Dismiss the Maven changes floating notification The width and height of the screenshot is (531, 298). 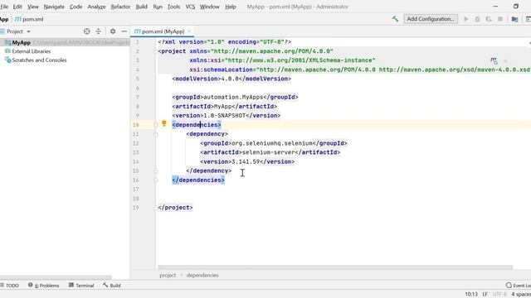click(505, 61)
